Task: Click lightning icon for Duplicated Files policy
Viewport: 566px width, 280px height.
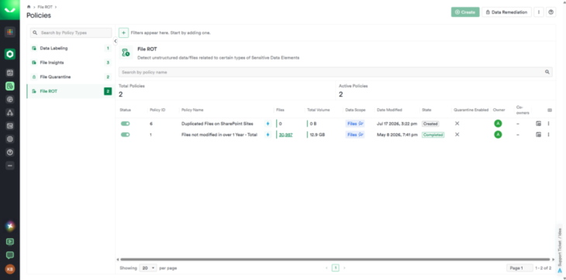Action: (267, 124)
